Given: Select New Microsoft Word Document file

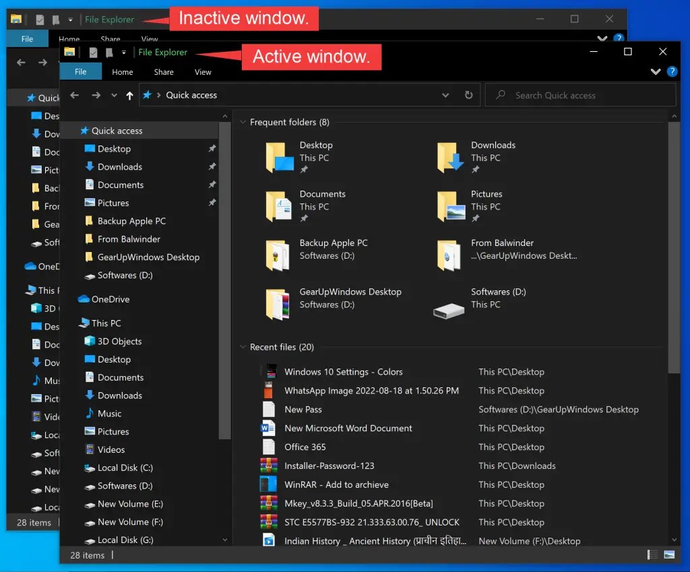Looking at the screenshot, I should 348,428.
